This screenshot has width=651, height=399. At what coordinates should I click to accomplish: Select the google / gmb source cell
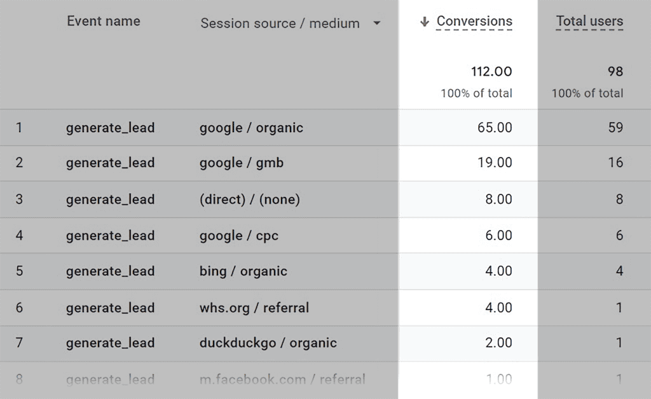tap(242, 163)
